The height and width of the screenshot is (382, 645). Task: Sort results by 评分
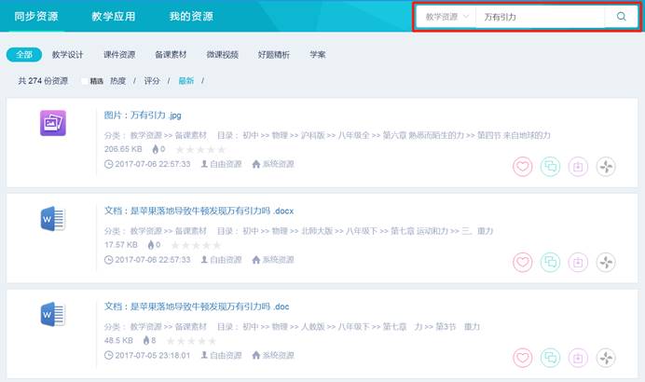click(152, 81)
